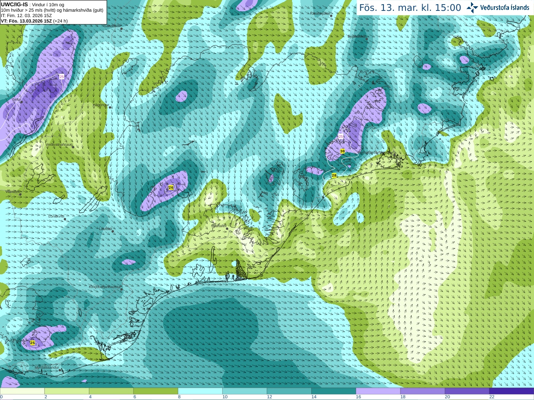Click the yellow max gust marker 28
This screenshot has width=534, height=400.
[x=334, y=176]
